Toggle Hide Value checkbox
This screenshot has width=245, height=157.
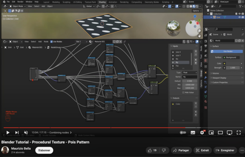[x=183, y=92]
